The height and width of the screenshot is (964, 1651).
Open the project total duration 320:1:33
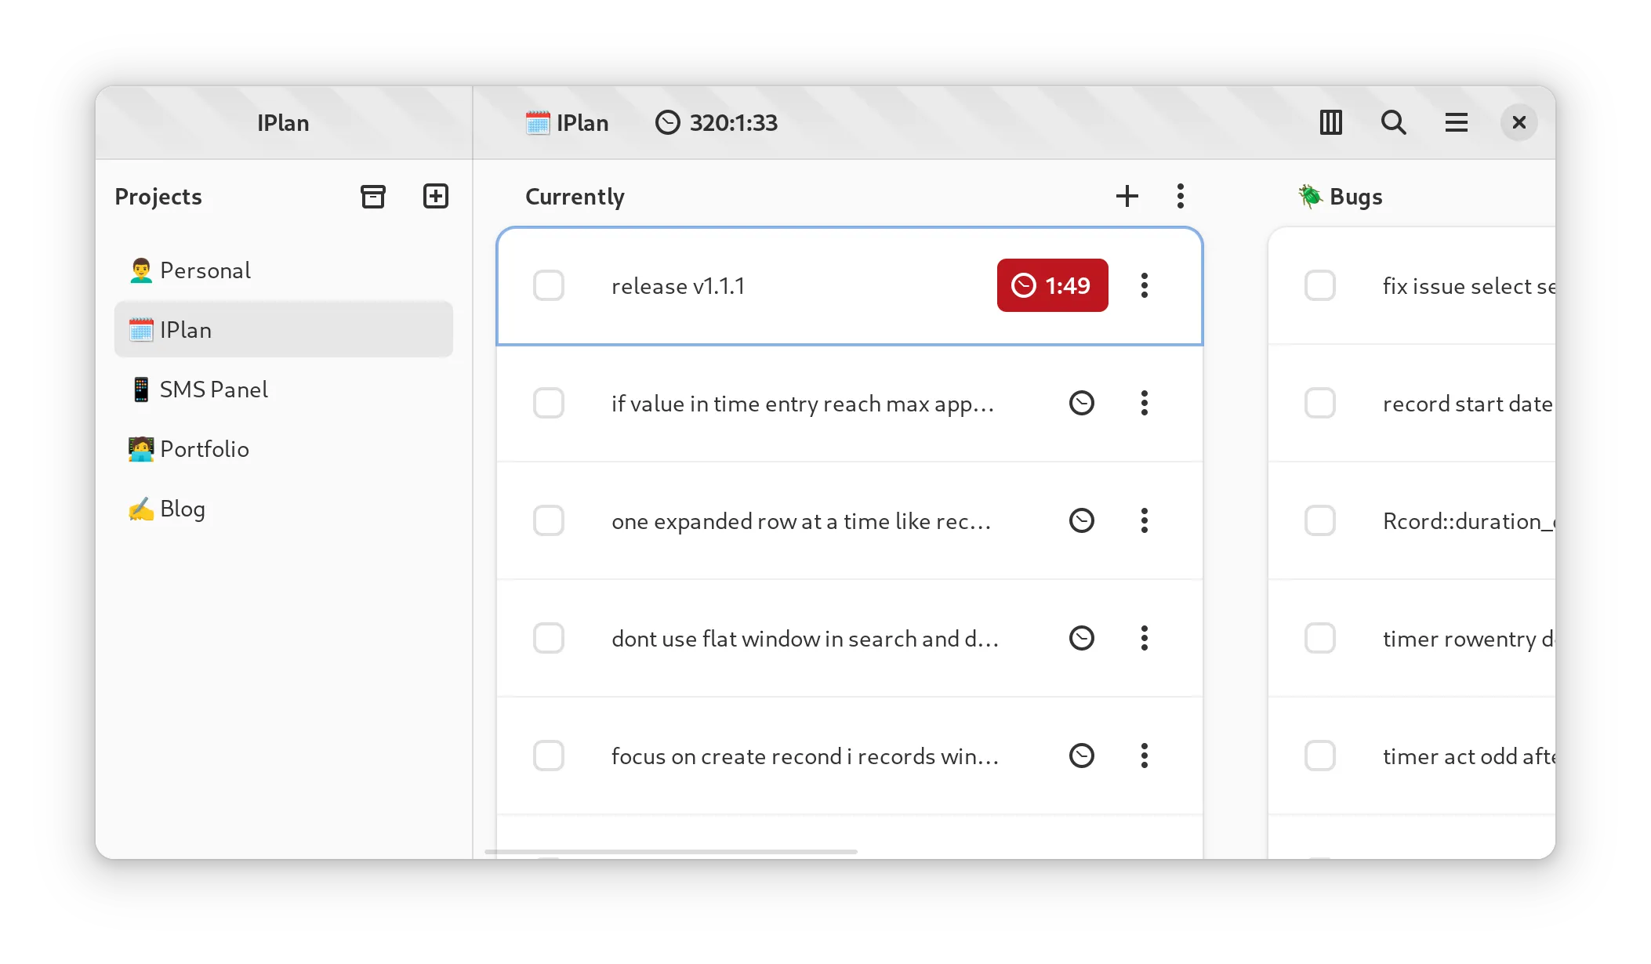click(x=717, y=122)
